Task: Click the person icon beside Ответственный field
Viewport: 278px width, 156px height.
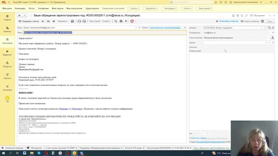Action: click(x=272, y=38)
